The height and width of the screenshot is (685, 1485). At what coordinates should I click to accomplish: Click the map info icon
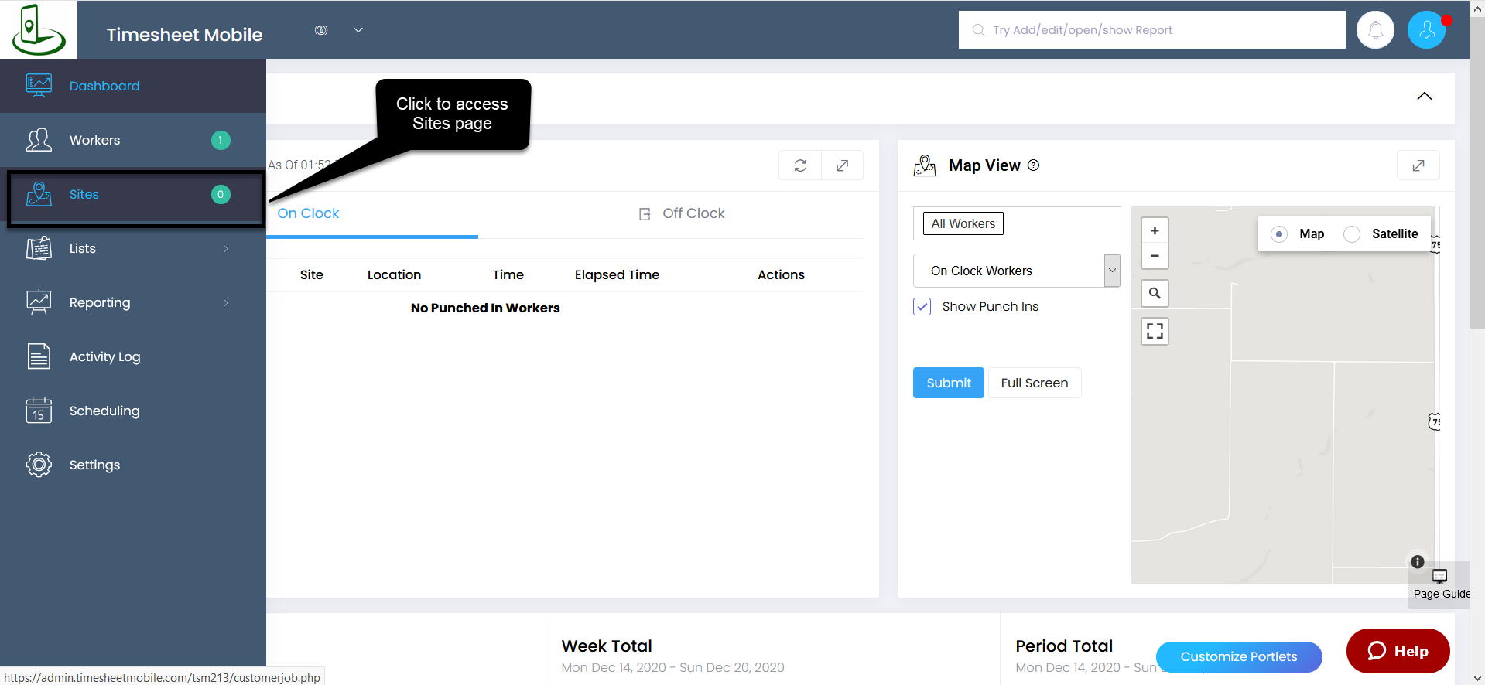[x=1418, y=562]
